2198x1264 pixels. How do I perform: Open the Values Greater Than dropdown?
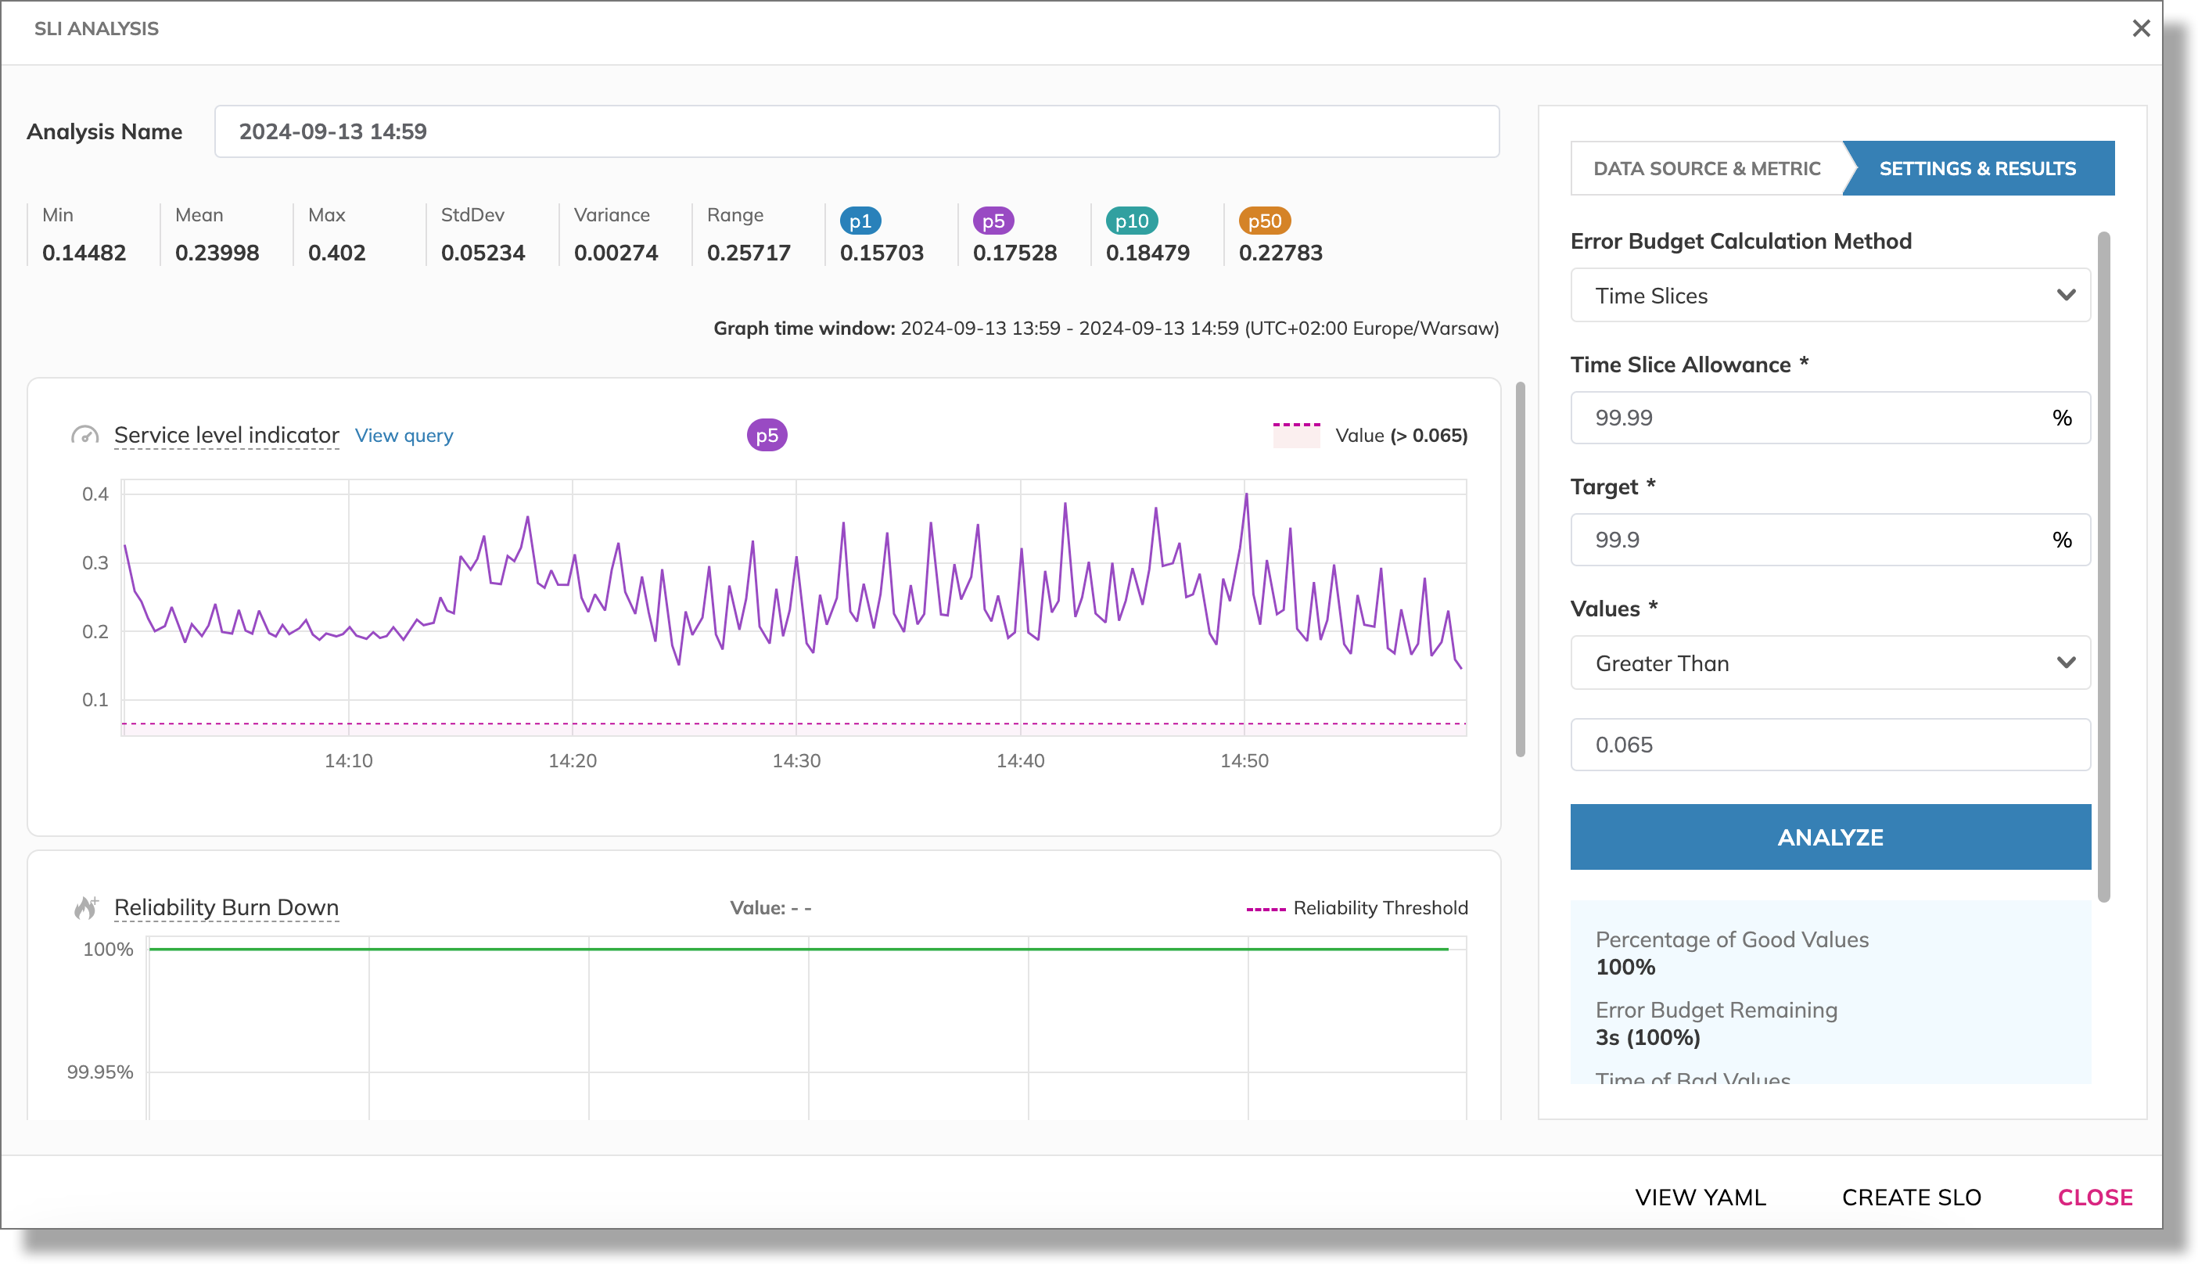(x=1830, y=663)
